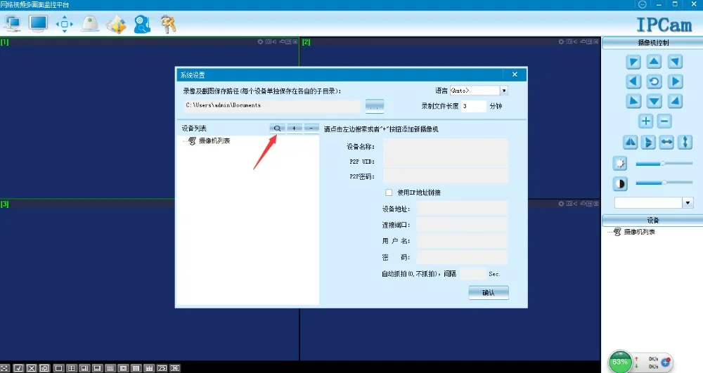Open the computer monitor icon in top toolbar
This screenshot has width=703, height=373.
point(12,24)
